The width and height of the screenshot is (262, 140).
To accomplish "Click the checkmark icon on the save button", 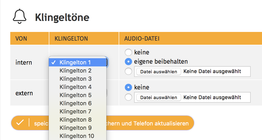I will [20, 123].
